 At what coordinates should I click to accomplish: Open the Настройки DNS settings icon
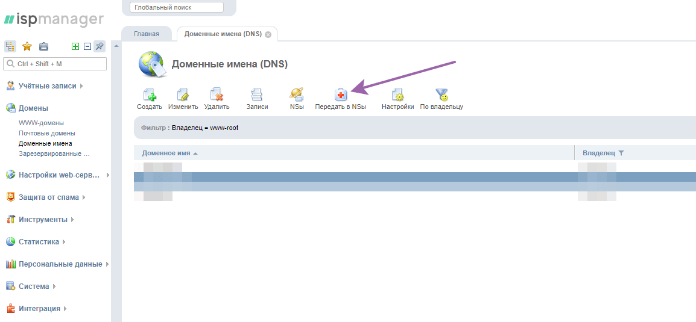pyautogui.click(x=397, y=96)
